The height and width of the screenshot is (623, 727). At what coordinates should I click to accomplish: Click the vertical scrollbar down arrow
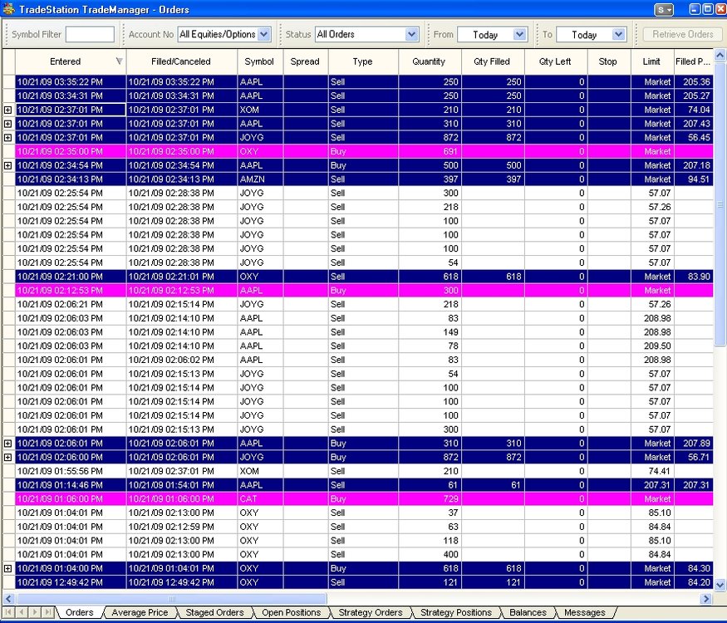pos(720,584)
